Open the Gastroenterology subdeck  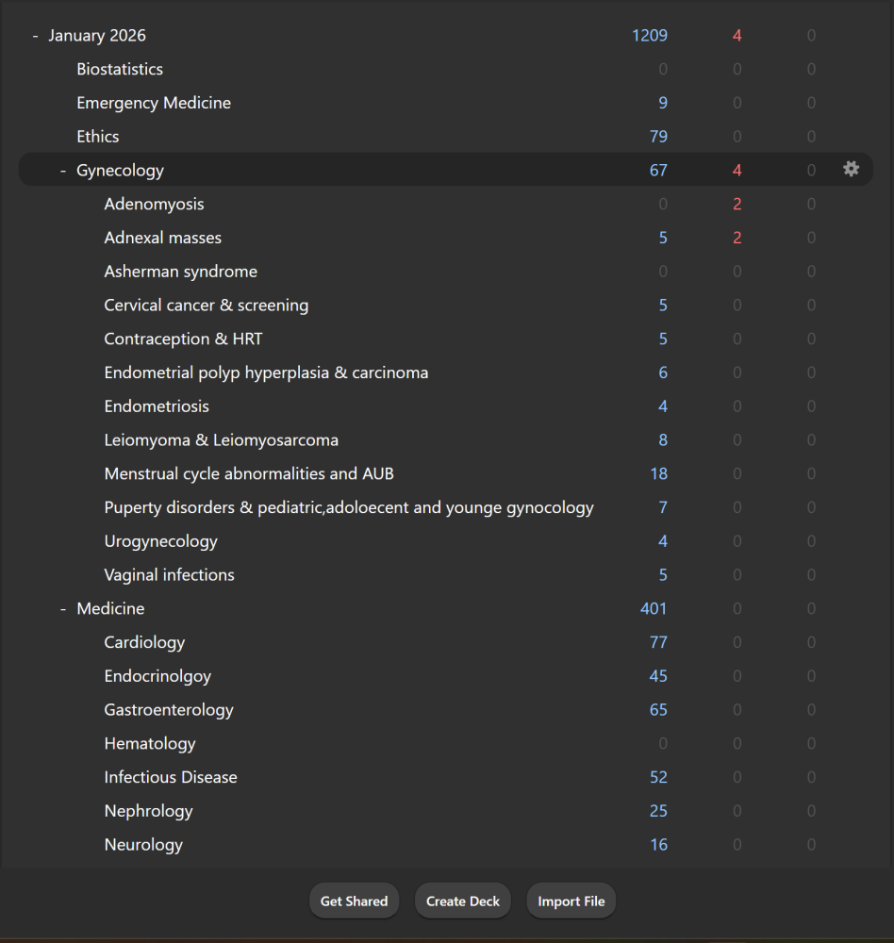(x=169, y=710)
